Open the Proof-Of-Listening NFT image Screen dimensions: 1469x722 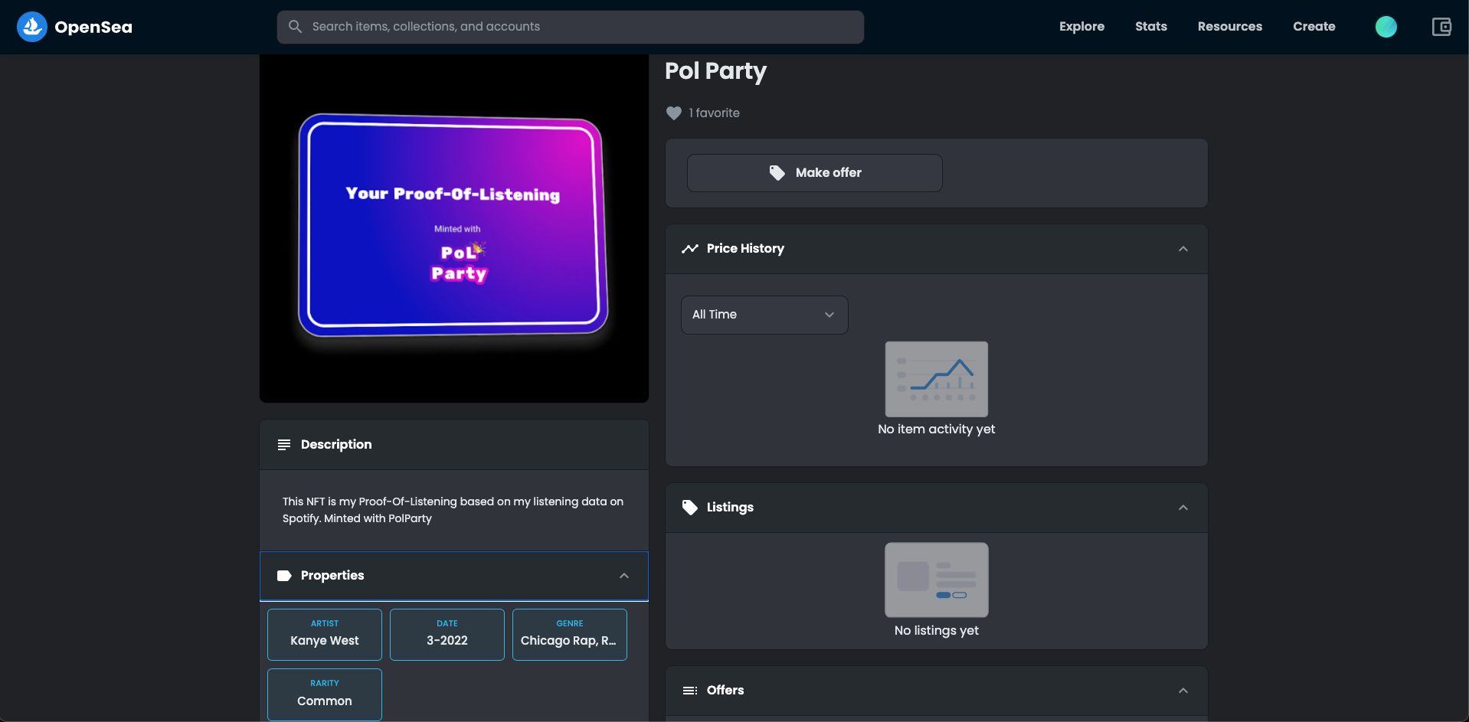click(453, 228)
